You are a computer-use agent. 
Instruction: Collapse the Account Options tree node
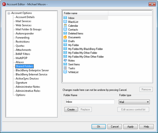pyautogui.click(x=9, y=13)
